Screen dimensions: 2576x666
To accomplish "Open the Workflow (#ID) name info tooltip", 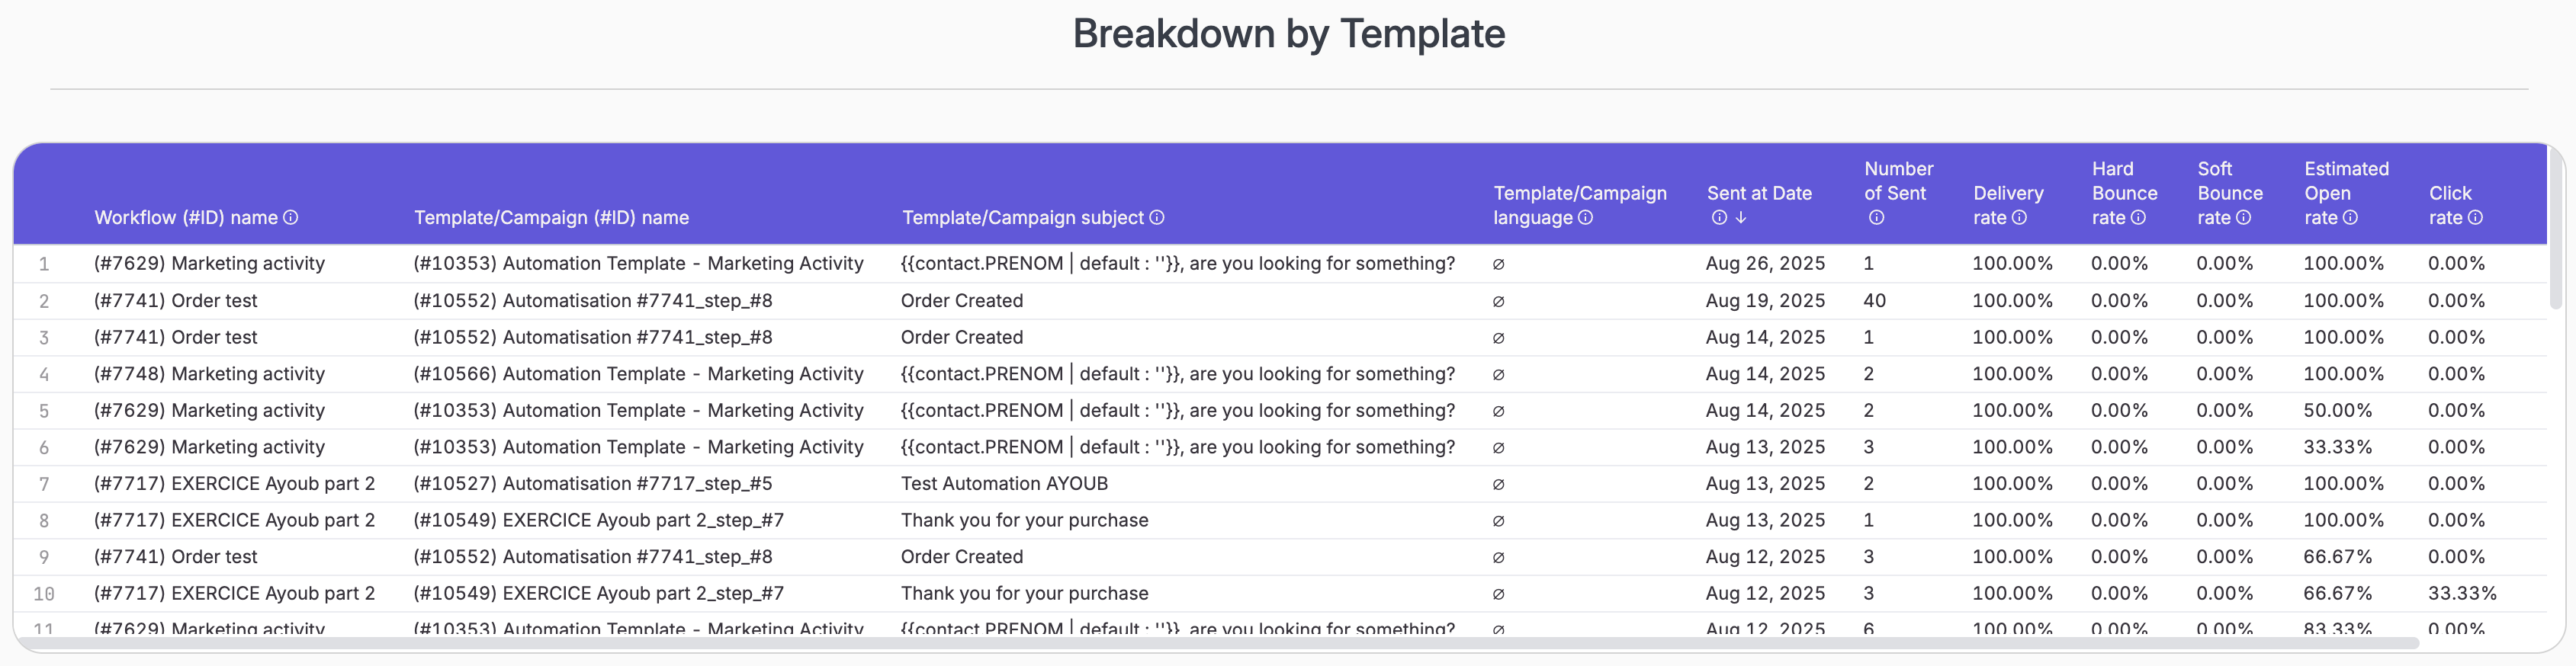I will click(x=291, y=217).
